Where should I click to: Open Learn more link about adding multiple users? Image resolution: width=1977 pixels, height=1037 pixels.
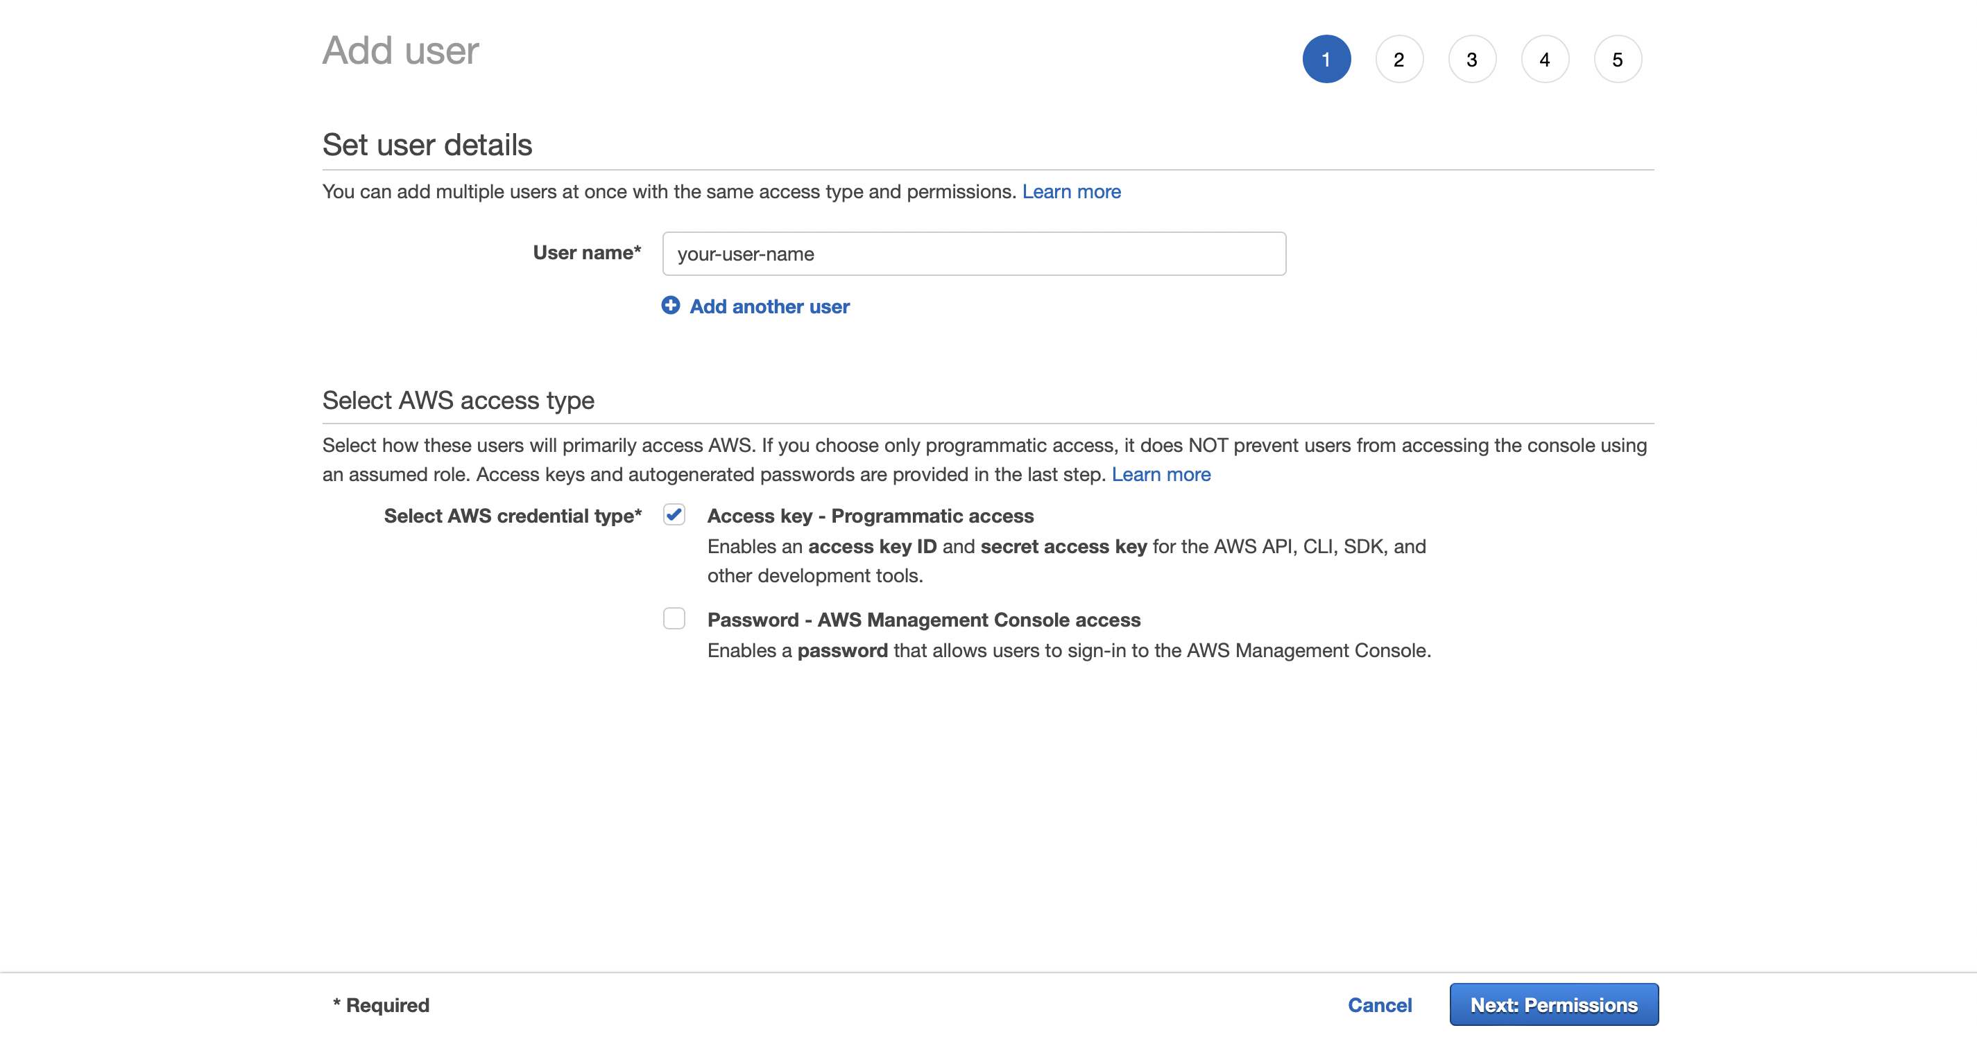[x=1071, y=192]
